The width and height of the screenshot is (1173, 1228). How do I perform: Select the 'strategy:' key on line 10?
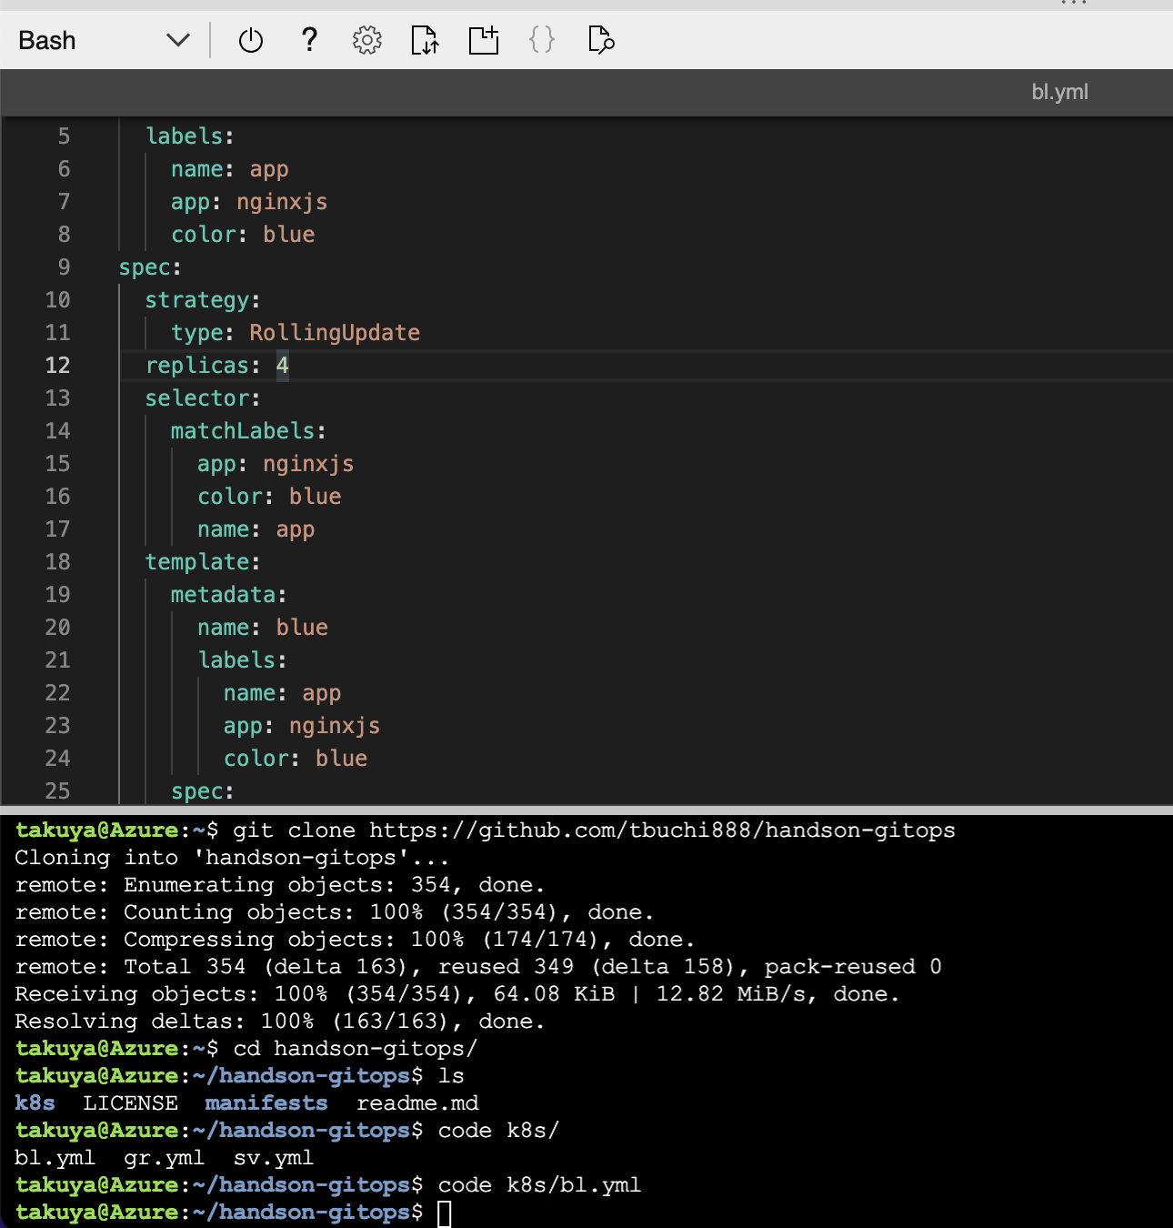pyautogui.click(x=203, y=300)
